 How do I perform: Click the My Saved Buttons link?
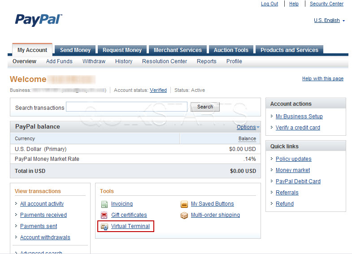click(x=213, y=204)
